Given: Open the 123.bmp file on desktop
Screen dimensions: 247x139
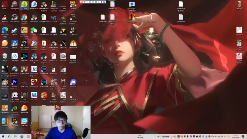Looking at the screenshot, I should pyautogui.click(x=239, y=31).
